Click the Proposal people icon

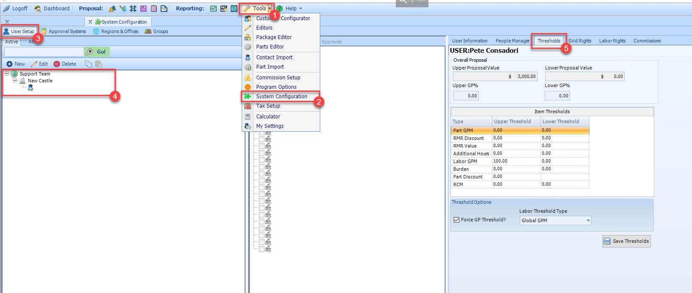pos(112,9)
